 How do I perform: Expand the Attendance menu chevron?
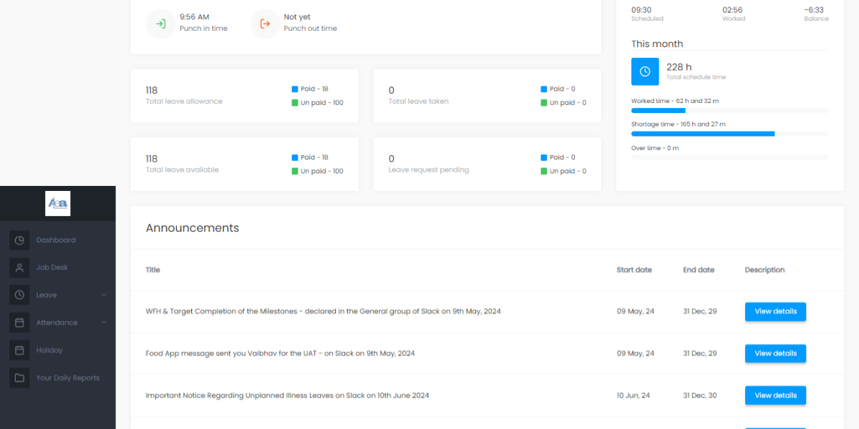tap(104, 322)
